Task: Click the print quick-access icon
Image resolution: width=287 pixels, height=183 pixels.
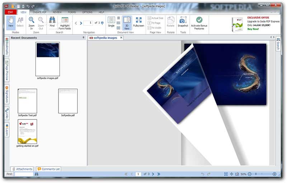Action: pyautogui.click(x=23, y=6)
